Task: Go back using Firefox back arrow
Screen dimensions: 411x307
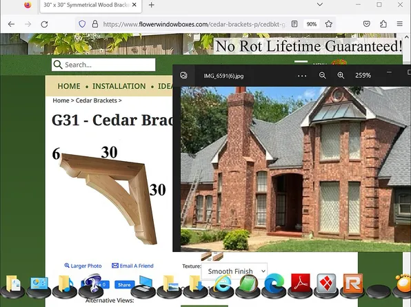Action: point(11,24)
